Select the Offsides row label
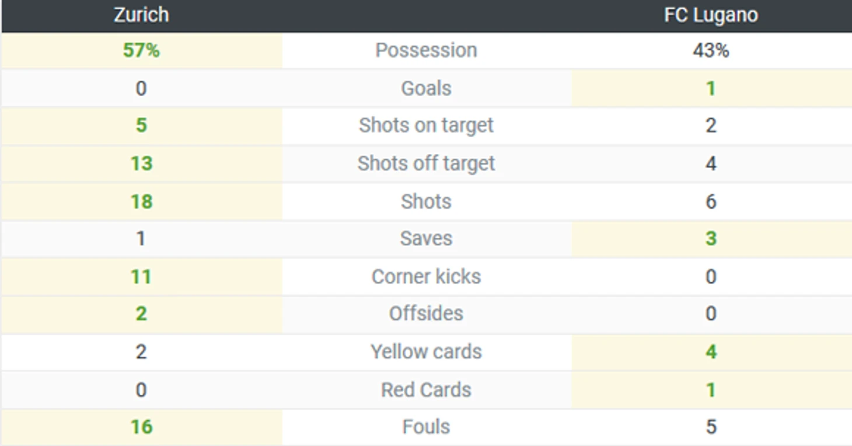 pos(426,314)
